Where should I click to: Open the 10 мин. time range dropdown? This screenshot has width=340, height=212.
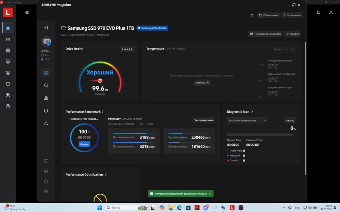coord(280,49)
